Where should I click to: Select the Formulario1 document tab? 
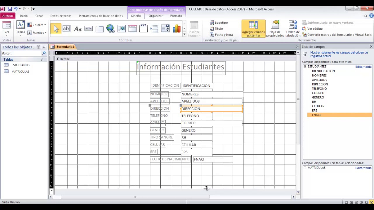[63, 47]
